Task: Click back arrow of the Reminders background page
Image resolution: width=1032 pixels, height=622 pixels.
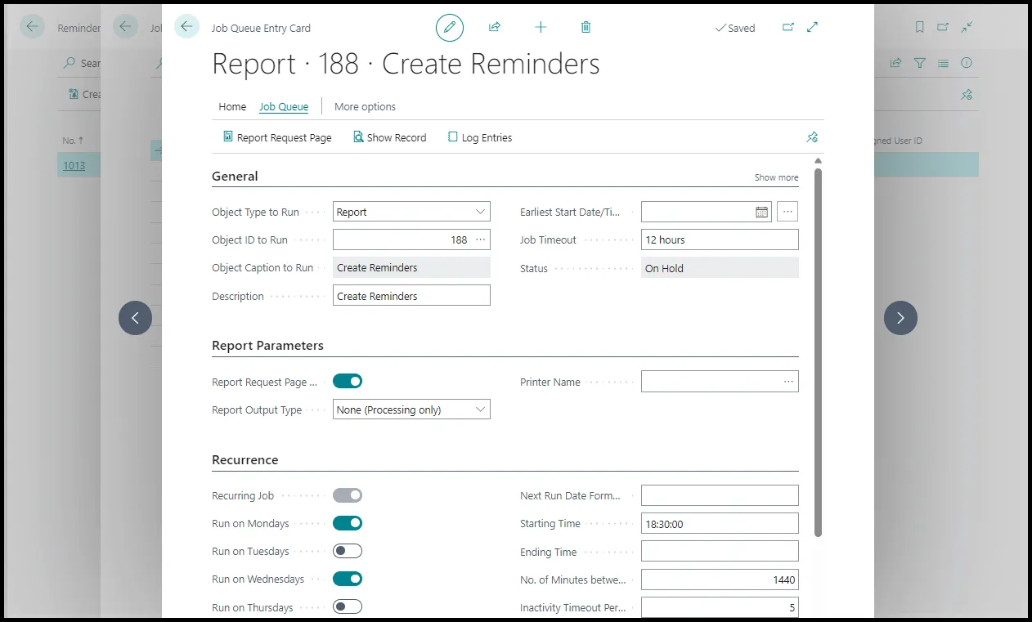Action: [x=32, y=27]
